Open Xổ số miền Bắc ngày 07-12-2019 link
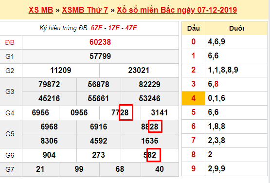This screenshot has width=270, height=183. (177, 10)
